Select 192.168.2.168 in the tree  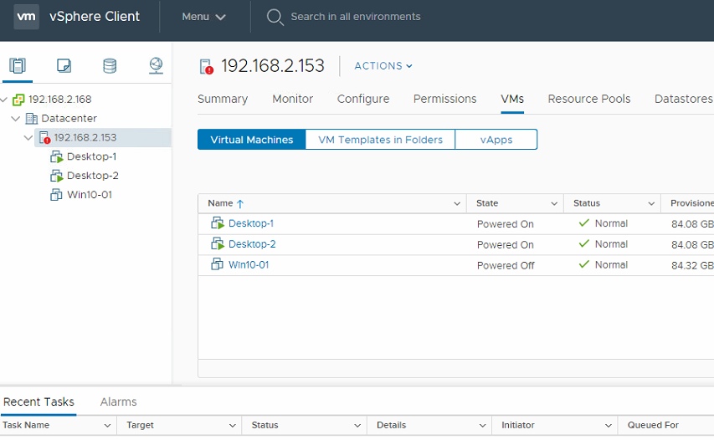pos(59,100)
